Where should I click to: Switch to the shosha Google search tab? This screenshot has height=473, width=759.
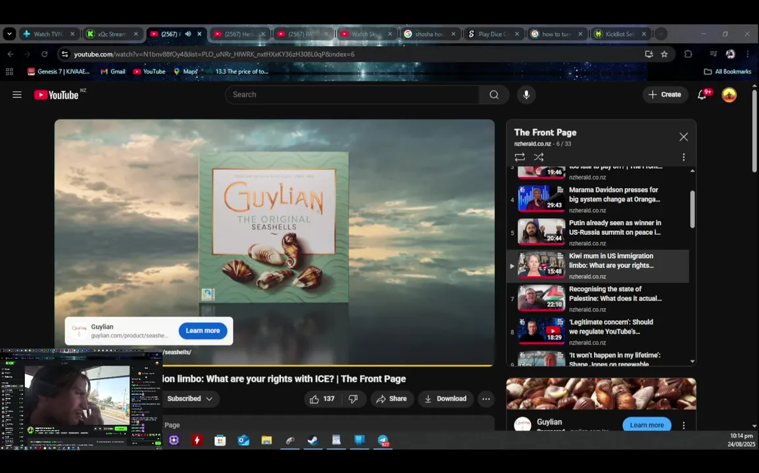[429, 34]
